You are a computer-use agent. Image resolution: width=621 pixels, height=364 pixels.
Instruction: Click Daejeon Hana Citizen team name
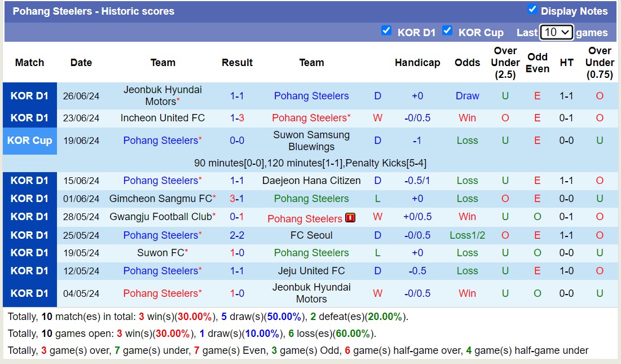pos(311,181)
